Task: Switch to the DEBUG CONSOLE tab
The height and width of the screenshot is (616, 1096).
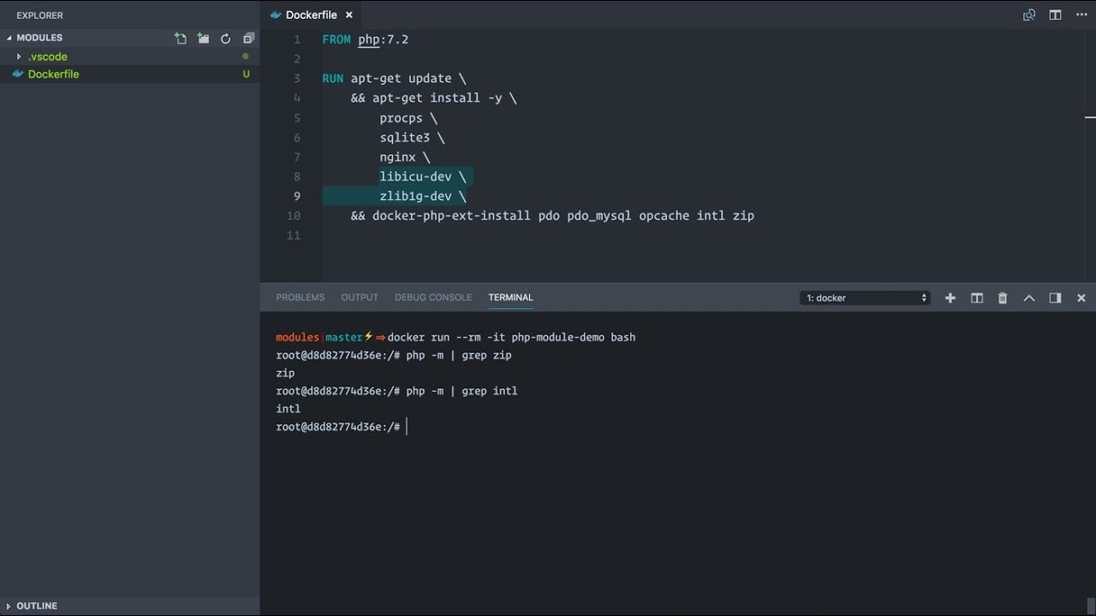Action: 433,298
